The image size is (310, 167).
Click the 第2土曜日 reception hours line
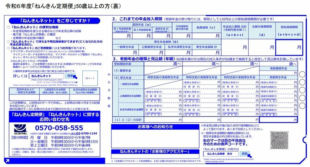60,145
